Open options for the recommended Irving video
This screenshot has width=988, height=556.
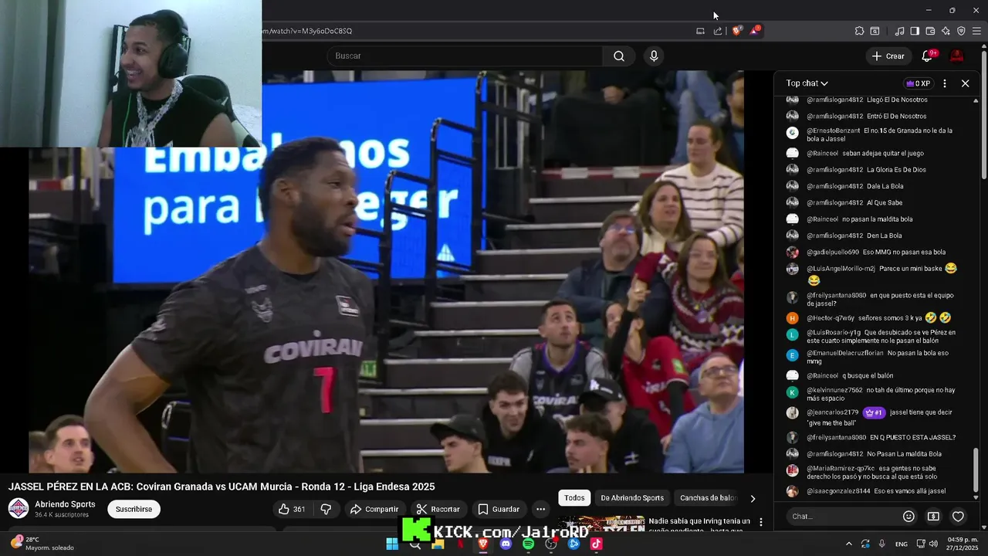click(760, 523)
